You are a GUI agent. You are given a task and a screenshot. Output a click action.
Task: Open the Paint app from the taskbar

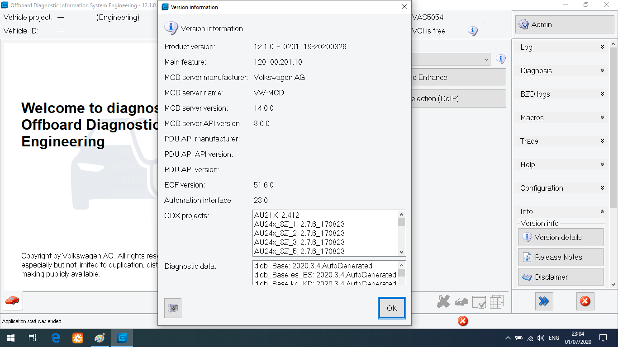point(100,338)
